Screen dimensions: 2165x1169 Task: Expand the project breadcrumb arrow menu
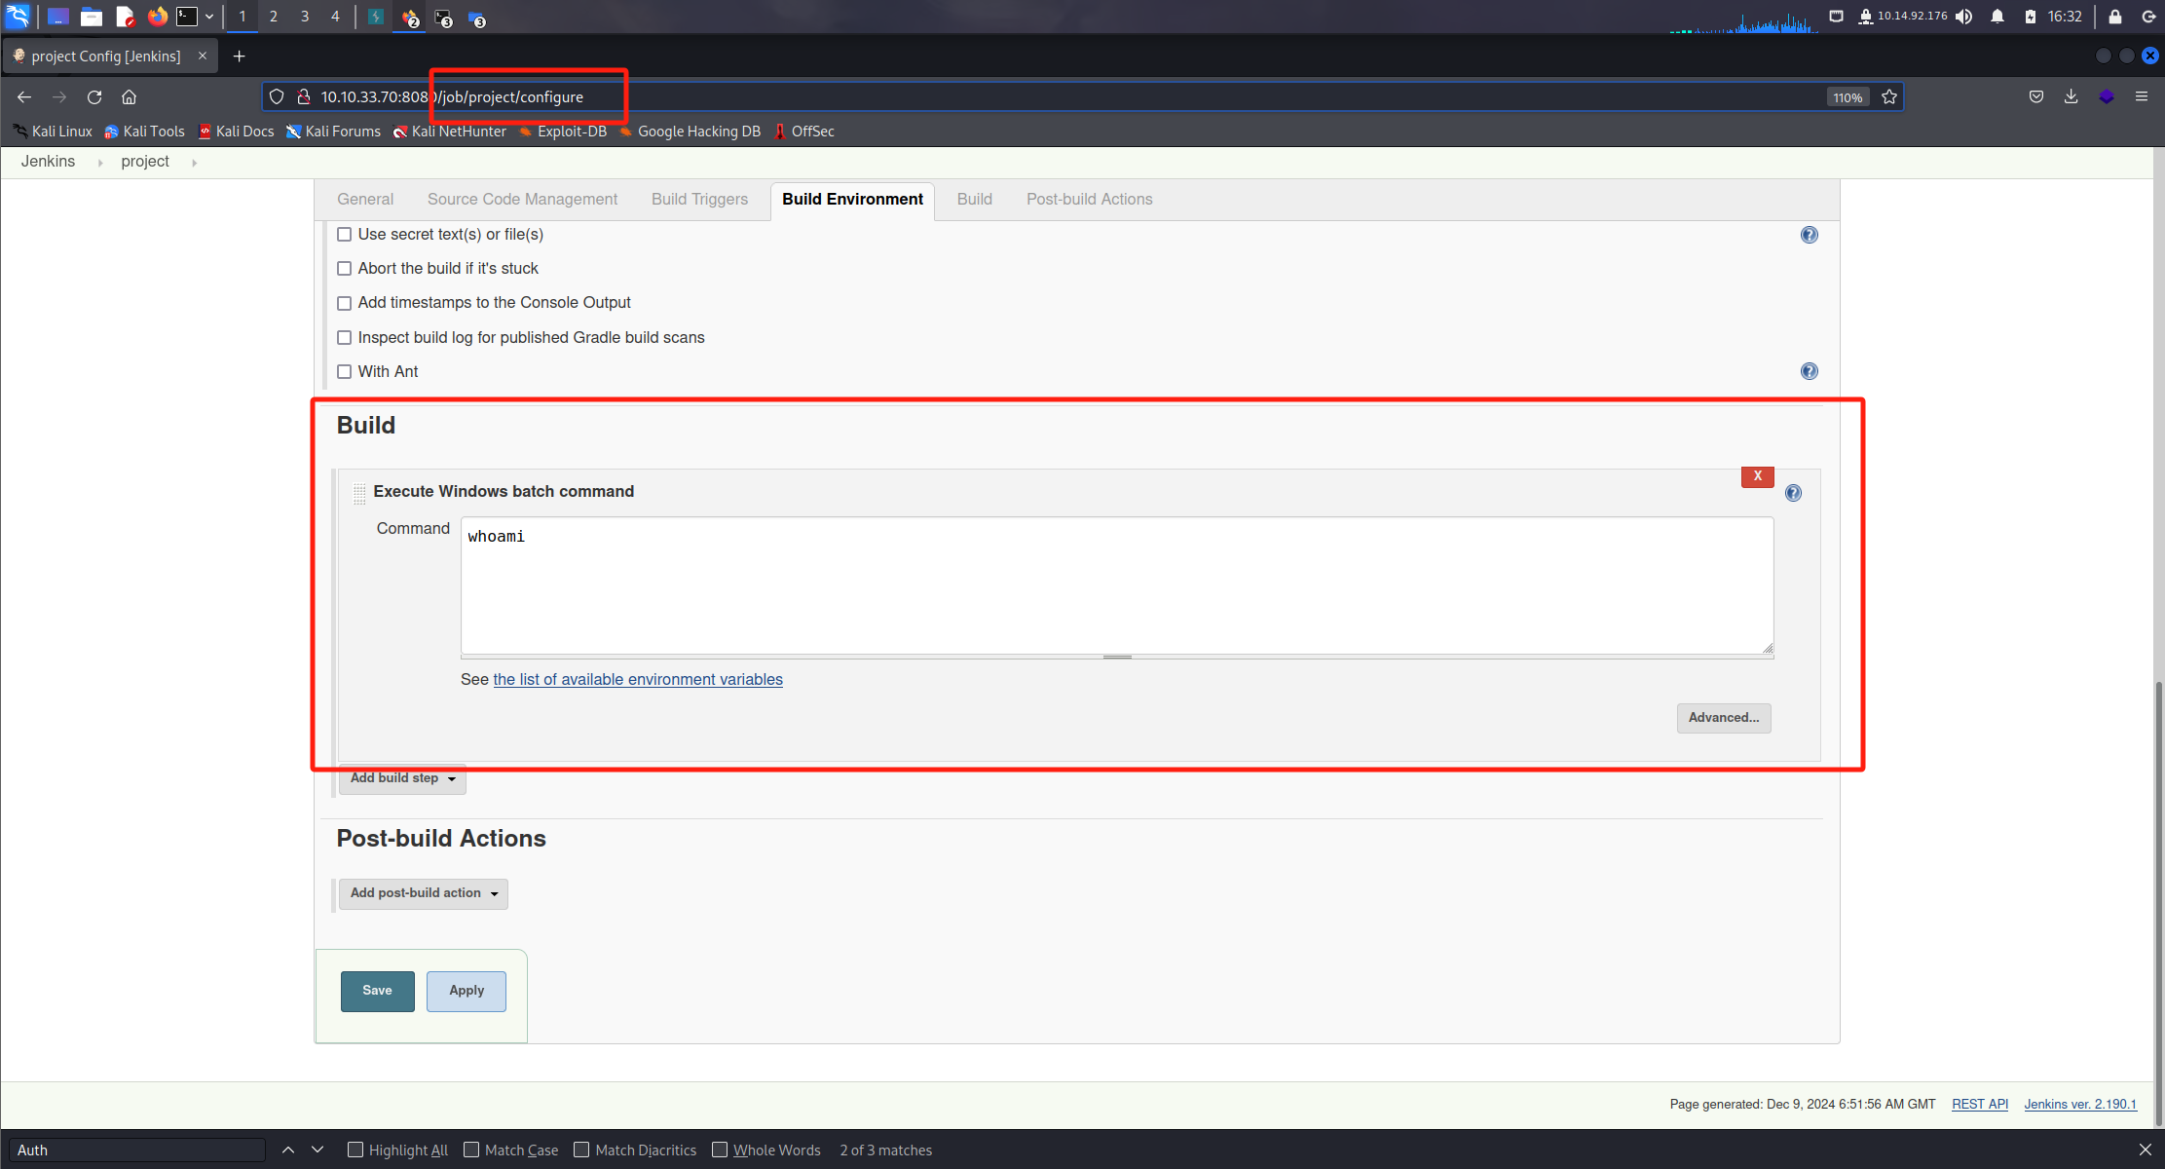(x=195, y=163)
